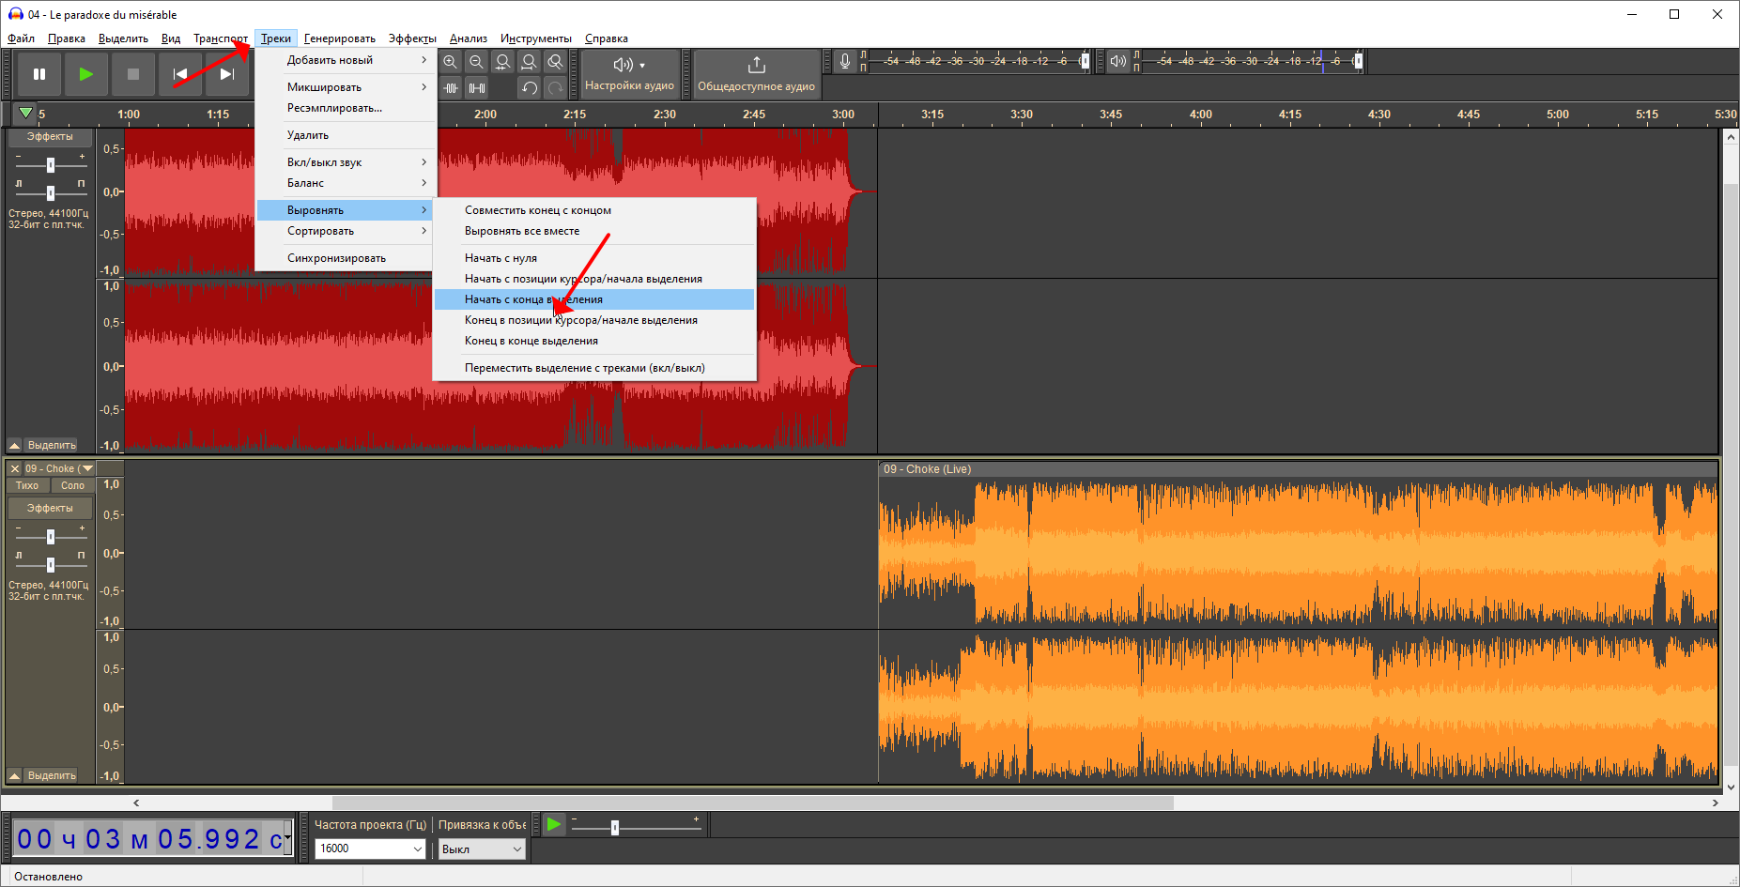This screenshot has width=1740, height=887.
Task: Collapse the Choke track with arrow
Action: (x=14, y=775)
